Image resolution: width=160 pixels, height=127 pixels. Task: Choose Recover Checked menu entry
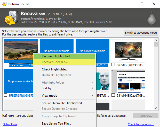[65, 62]
